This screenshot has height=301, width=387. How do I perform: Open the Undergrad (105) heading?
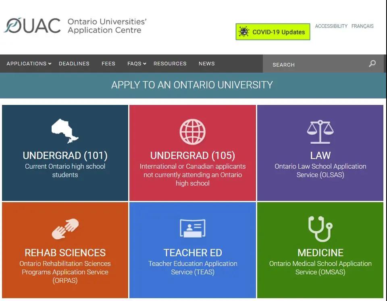click(x=193, y=155)
